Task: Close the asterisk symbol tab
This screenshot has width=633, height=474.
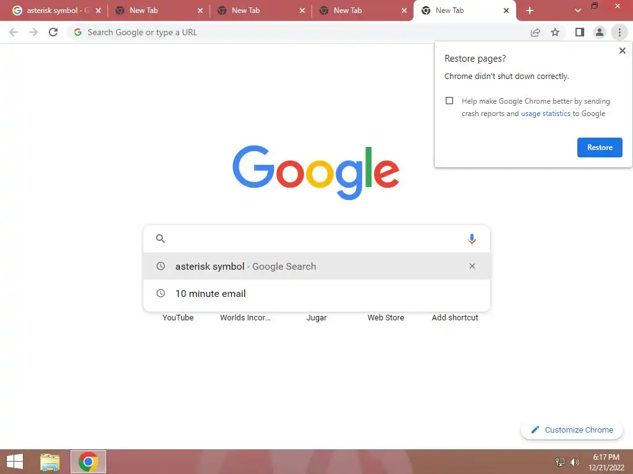Action: pyautogui.click(x=98, y=10)
